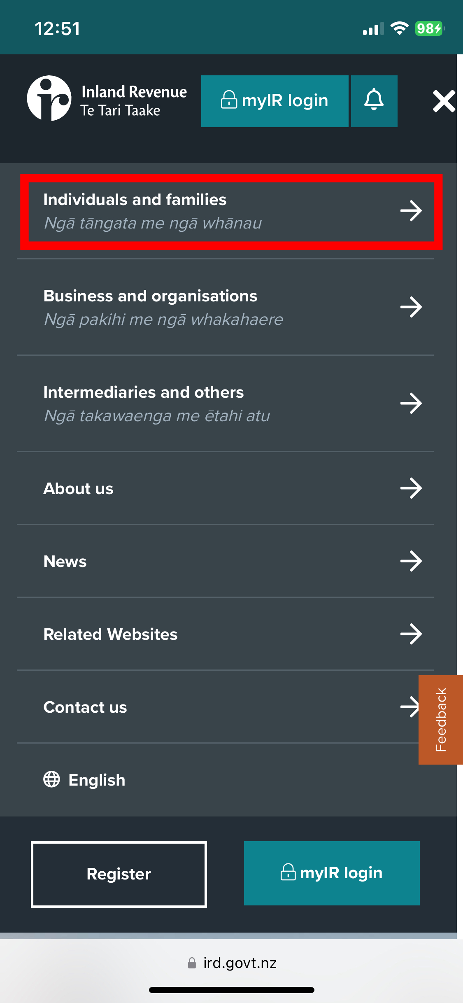
Task: Tap the top header myIR login button
Action: tap(275, 101)
